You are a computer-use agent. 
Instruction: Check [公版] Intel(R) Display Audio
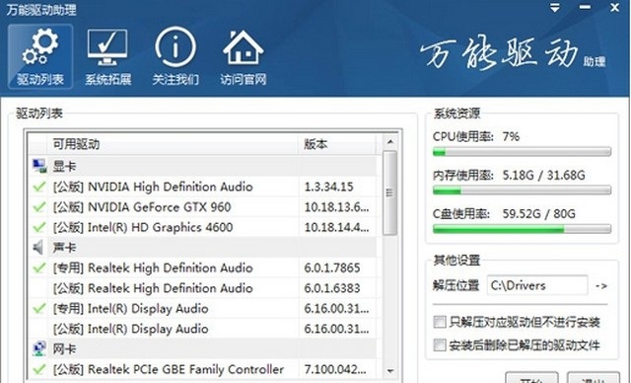click(39, 329)
